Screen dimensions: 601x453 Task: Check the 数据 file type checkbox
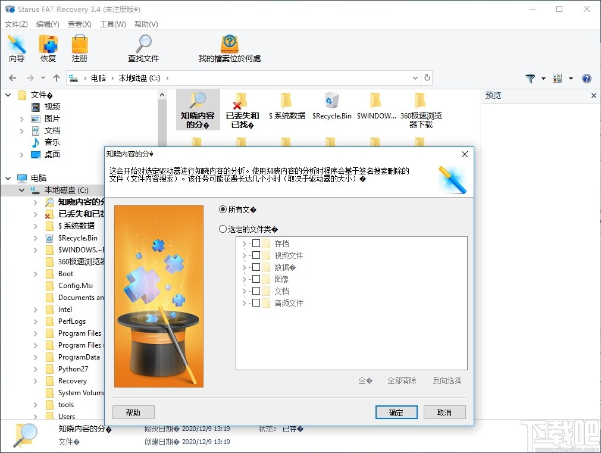coord(256,267)
